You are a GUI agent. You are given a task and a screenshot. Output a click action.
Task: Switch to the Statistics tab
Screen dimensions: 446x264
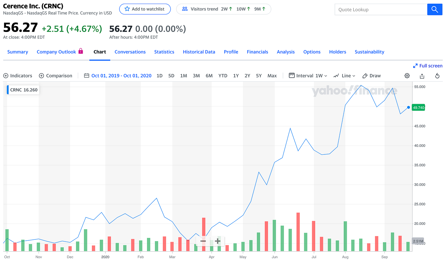164,52
